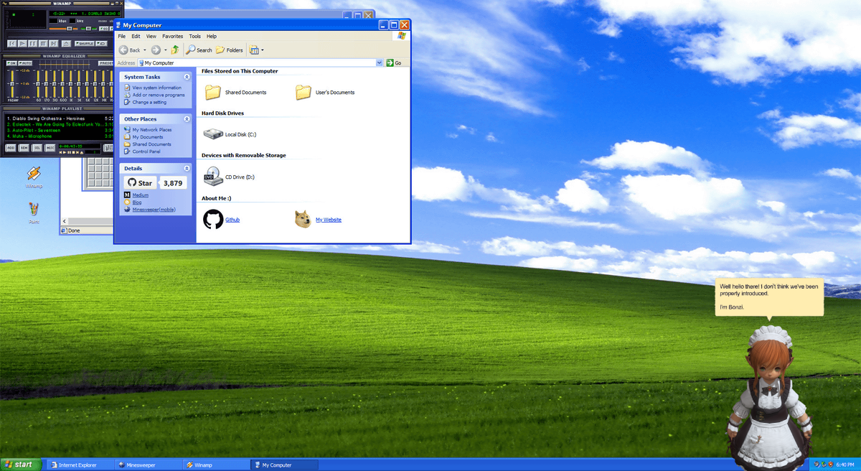Skip to previous track in Winamp
The image size is (861, 471).
pyautogui.click(x=13, y=44)
